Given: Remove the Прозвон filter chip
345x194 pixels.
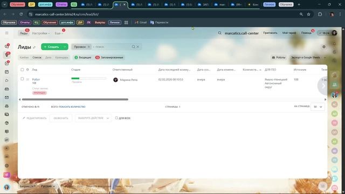Looking at the screenshot, I should [x=89, y=47].
